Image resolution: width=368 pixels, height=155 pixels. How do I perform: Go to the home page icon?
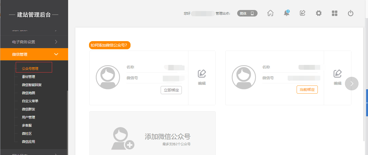click(x=270, y=13)
